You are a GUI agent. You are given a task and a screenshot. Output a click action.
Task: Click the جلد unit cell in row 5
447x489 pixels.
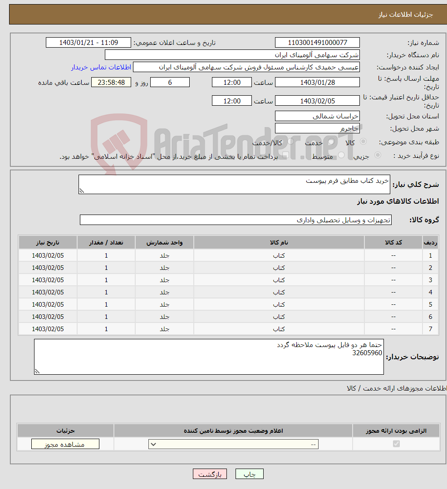pos(164,304)
